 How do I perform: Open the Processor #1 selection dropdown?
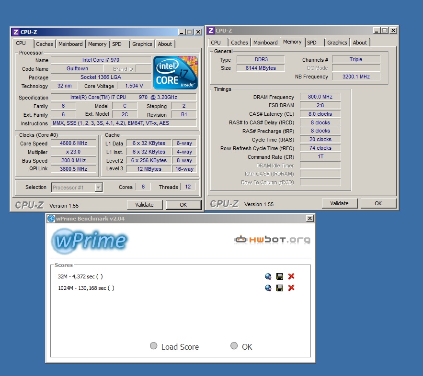coord(77,188)
